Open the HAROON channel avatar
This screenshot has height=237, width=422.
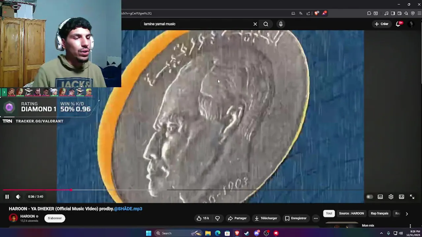[x=13, y=218]
